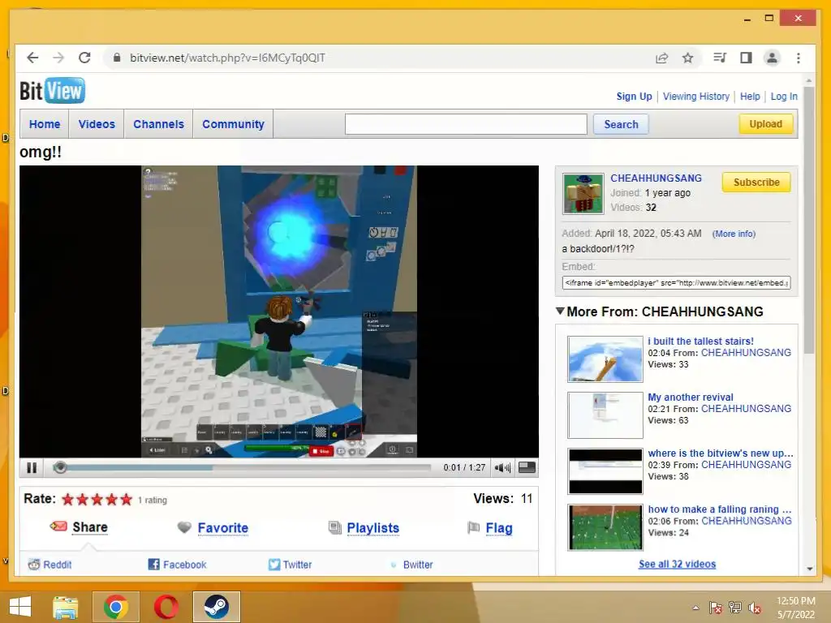The image size is (831, 623).
Task: Pause the video playback
Action: click(32, 468)
